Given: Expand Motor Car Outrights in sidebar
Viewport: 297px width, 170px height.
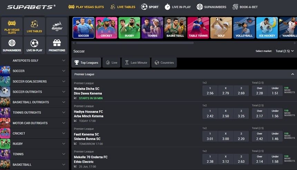Looking at the screenshot, I should coord(34,123).
